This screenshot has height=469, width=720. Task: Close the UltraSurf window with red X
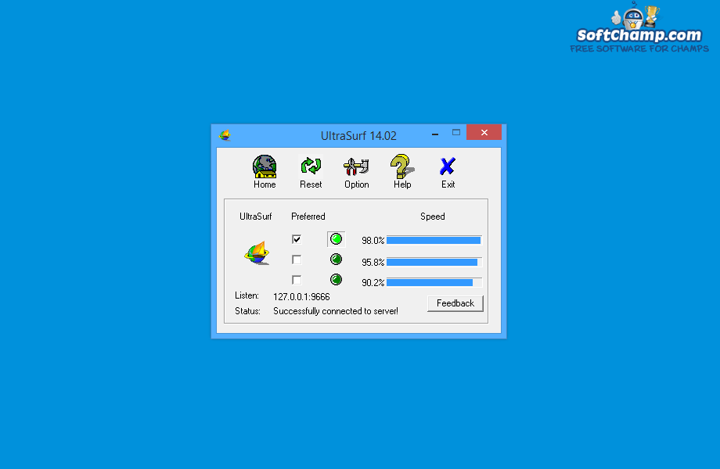484,133
